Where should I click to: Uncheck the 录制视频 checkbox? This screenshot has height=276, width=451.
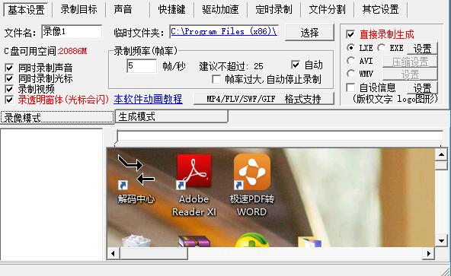point(9,89)
